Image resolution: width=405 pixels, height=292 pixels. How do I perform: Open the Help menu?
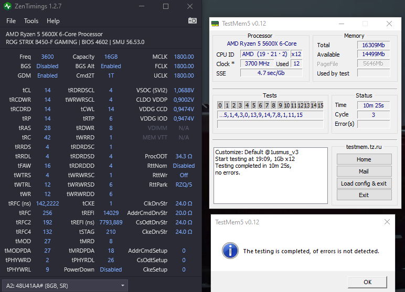(x=53, y=21)
